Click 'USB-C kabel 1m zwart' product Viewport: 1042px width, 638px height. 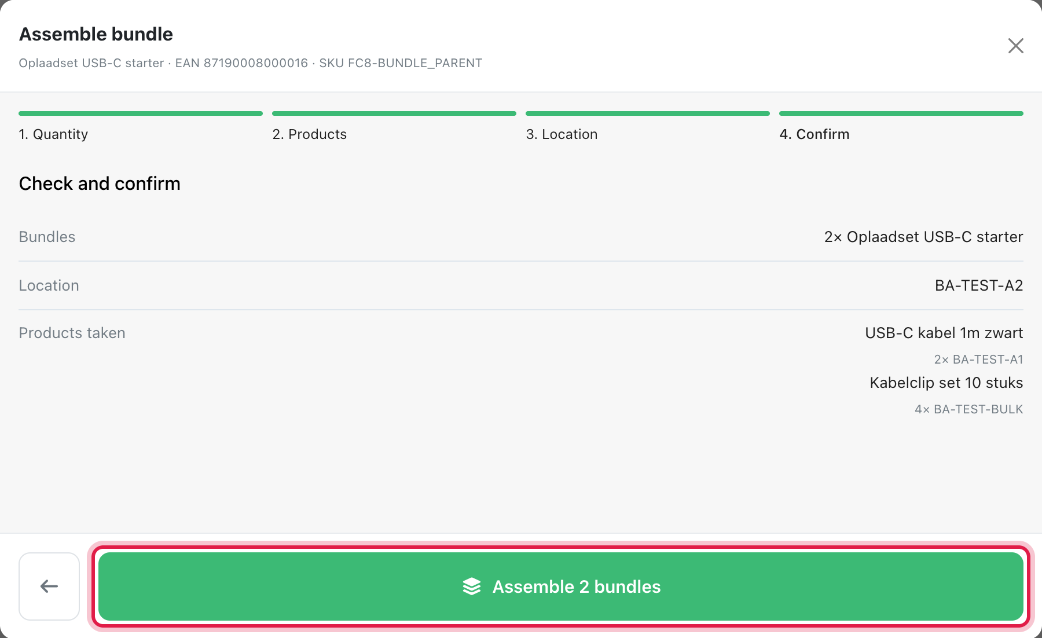click(x=944, y=333)
